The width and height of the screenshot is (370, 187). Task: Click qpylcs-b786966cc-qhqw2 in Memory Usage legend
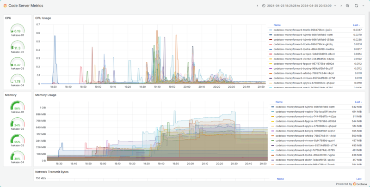[x=306, y=126]
